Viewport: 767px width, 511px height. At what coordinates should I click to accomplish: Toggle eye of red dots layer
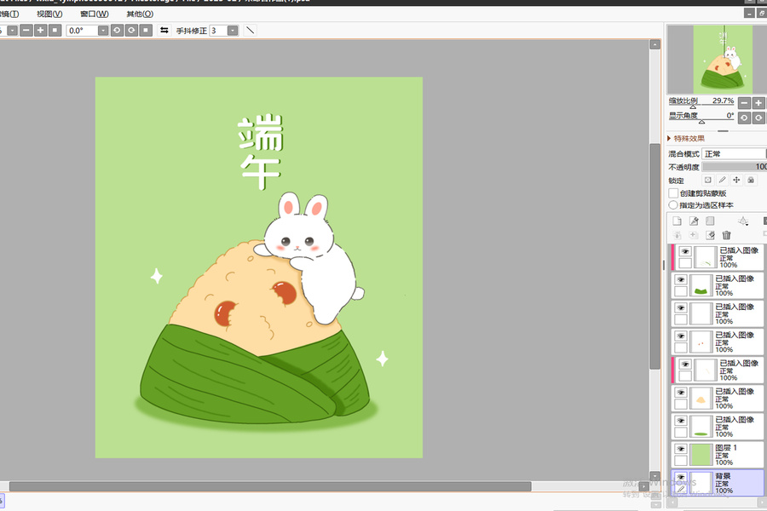point(680,336)
